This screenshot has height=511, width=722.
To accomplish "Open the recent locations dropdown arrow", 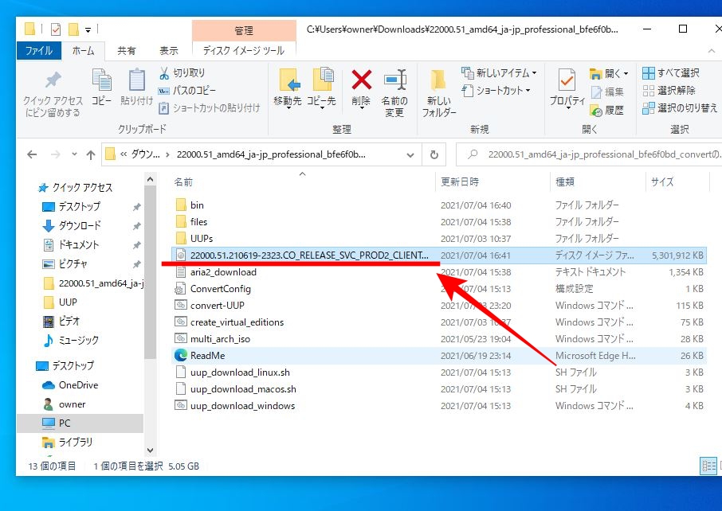I will [74, 154].
